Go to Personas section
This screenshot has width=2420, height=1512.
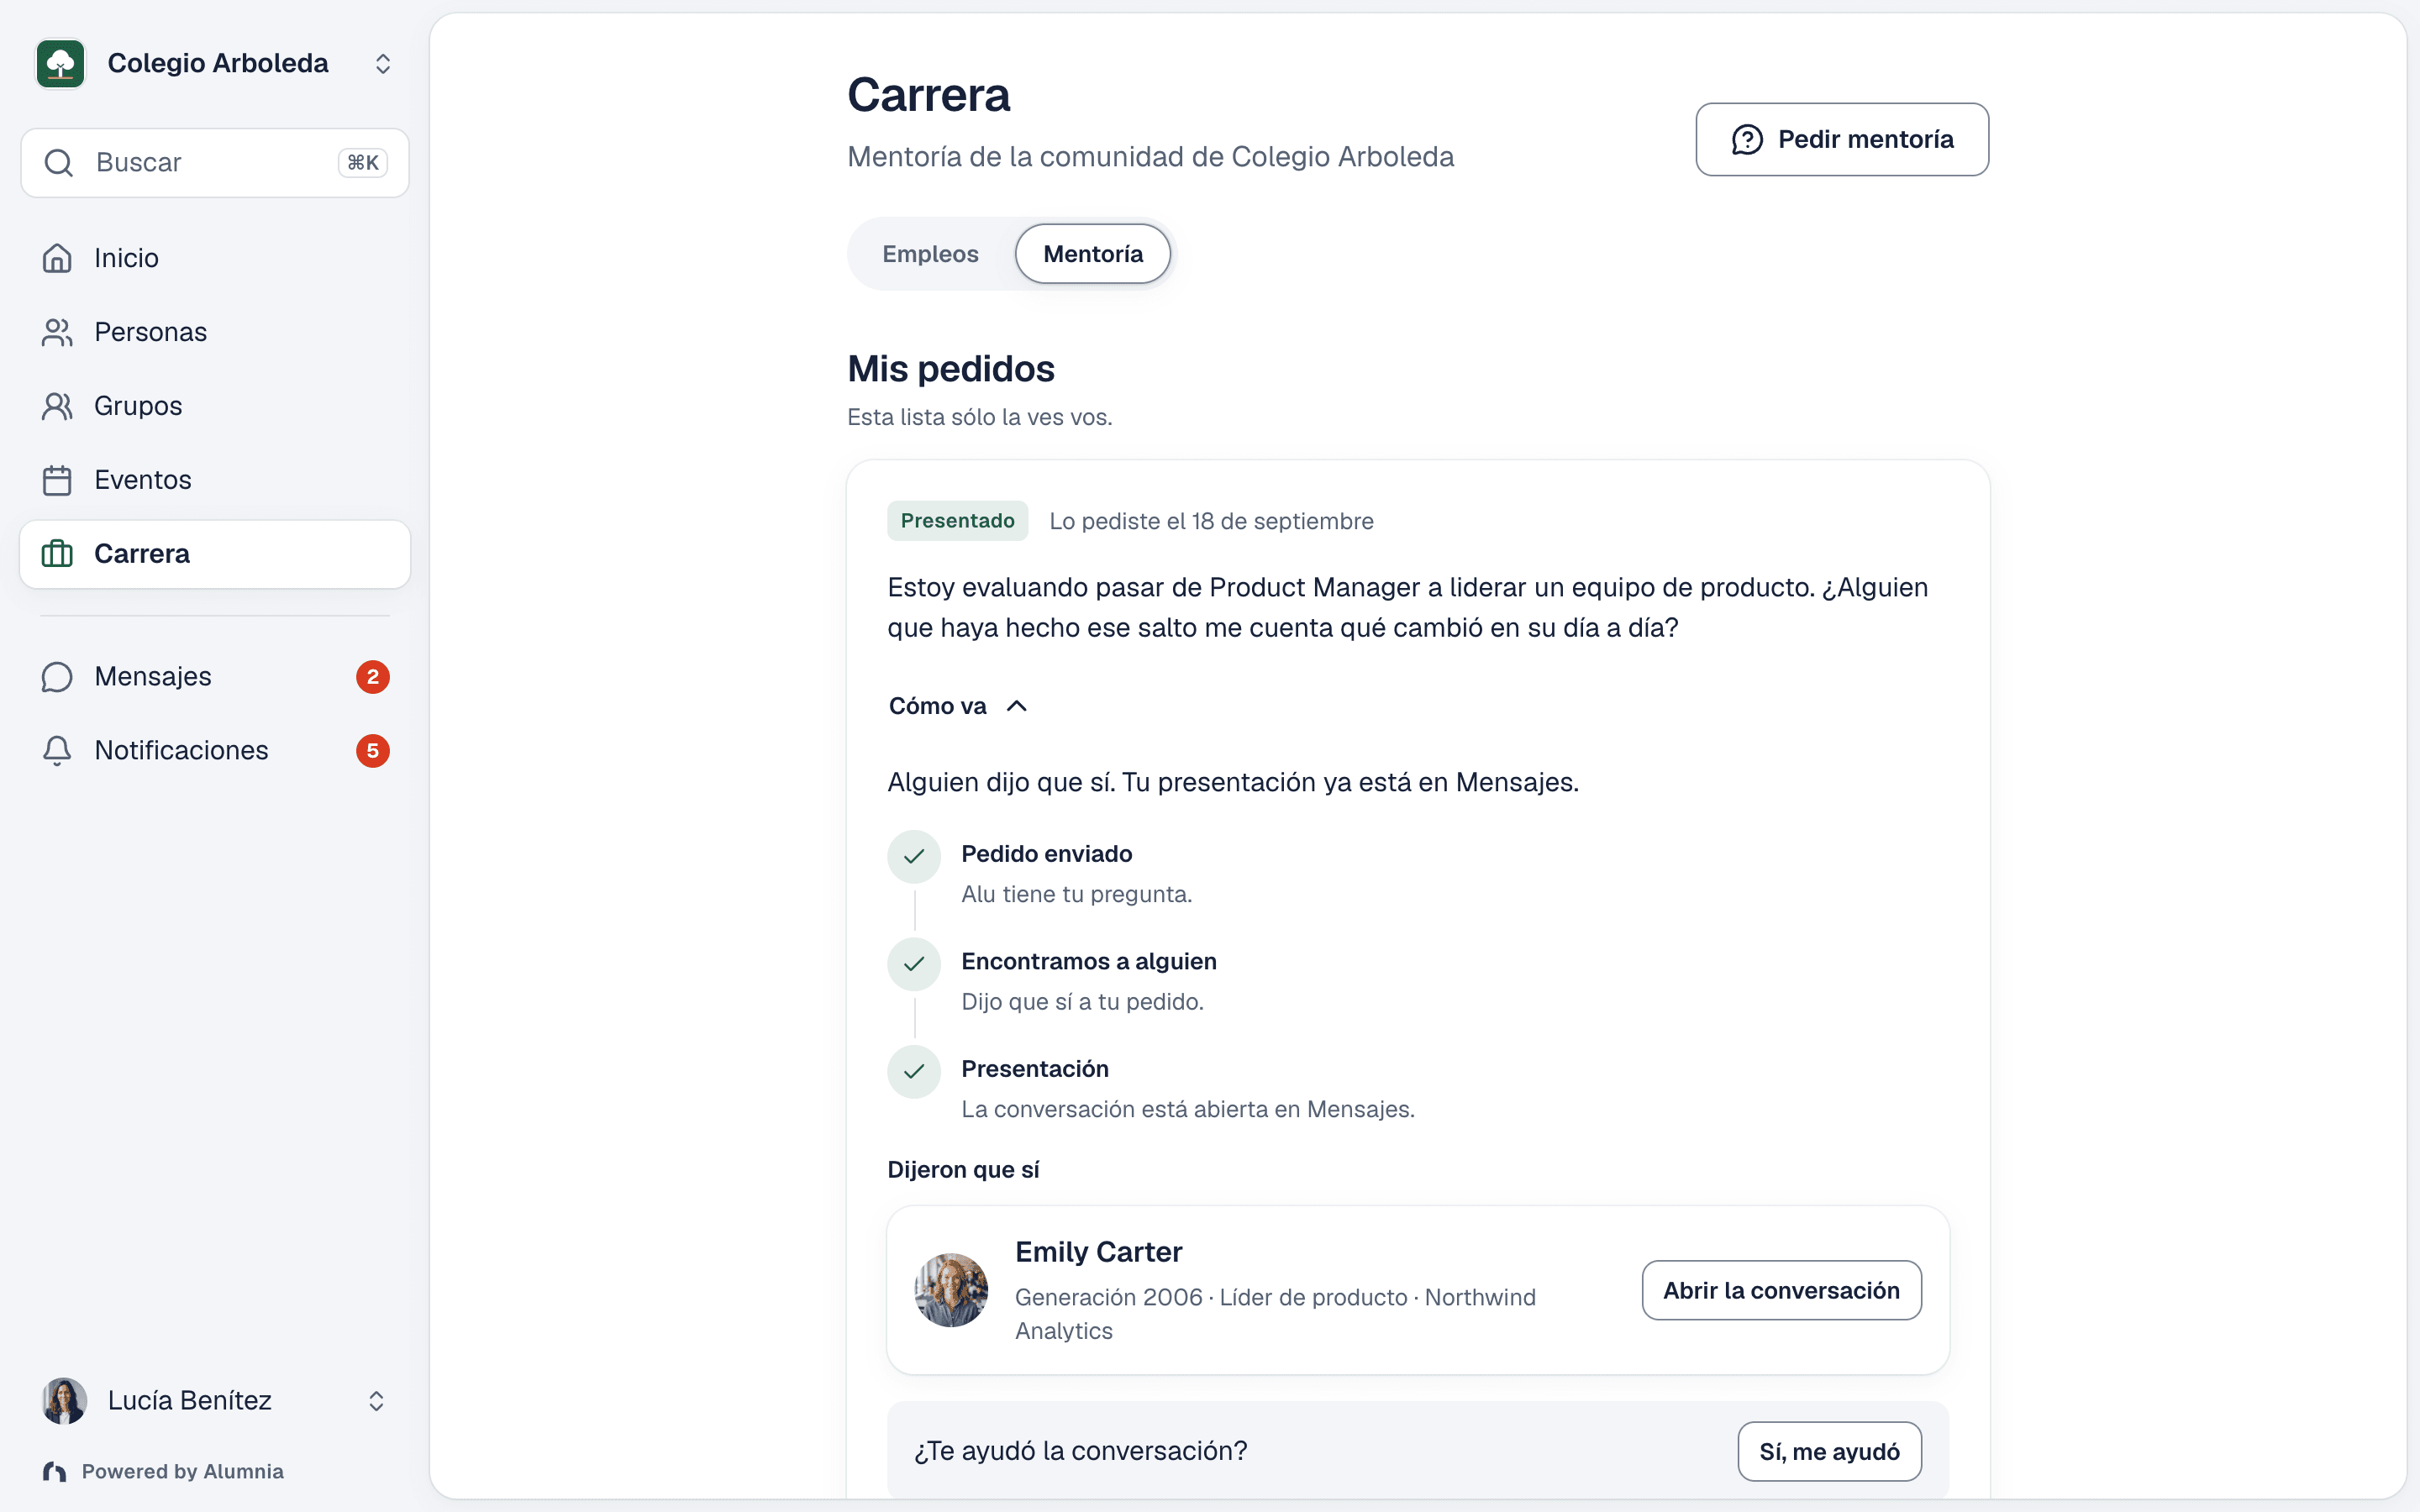[x=215, y=332]
